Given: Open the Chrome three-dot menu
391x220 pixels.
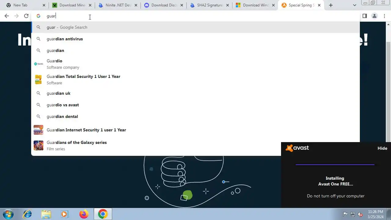Looking at the screenshot, I should coord(384,16).
